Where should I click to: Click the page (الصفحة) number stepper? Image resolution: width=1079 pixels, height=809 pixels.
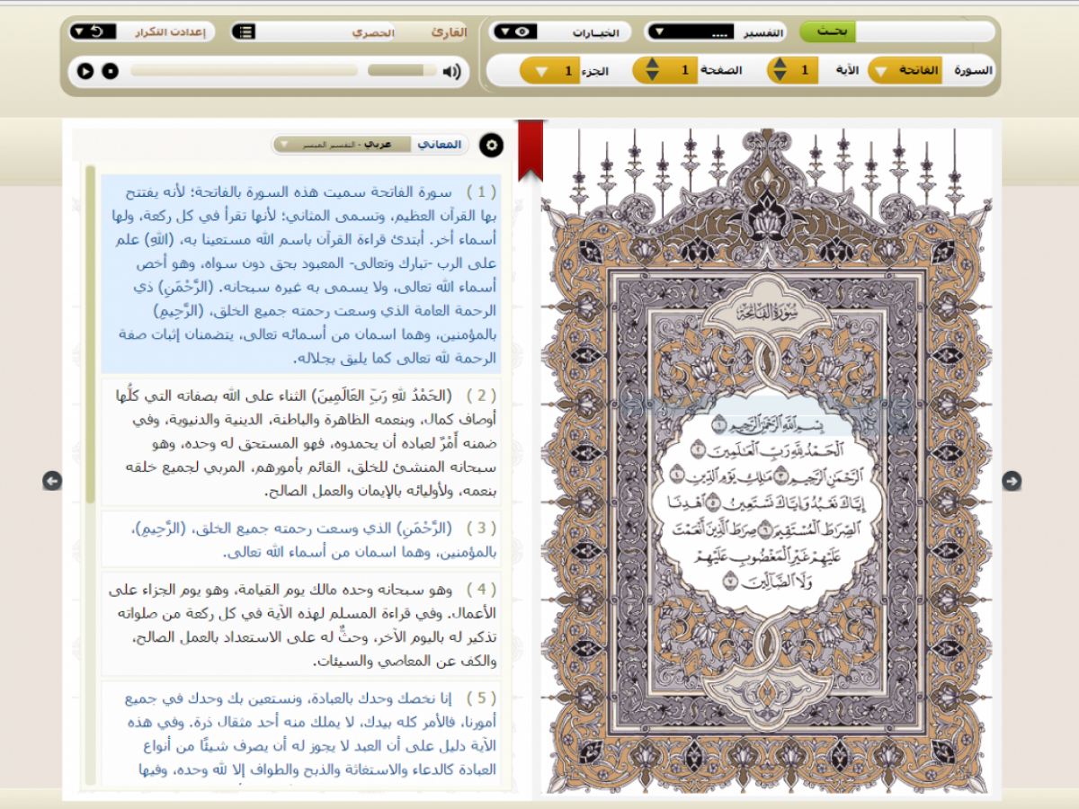point(652,70)
